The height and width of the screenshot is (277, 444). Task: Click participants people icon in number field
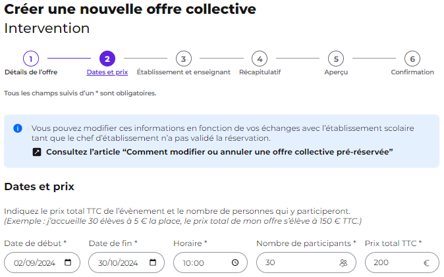pos(343,263)
